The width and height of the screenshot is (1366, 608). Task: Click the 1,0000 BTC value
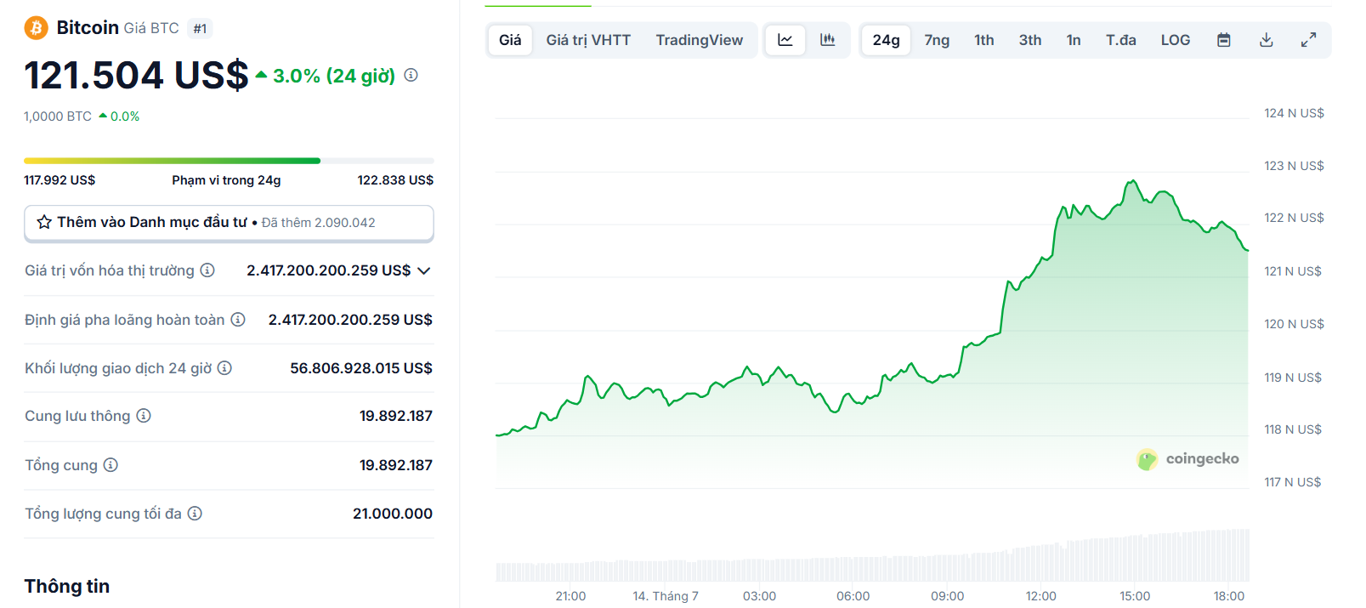coord(58,116)
